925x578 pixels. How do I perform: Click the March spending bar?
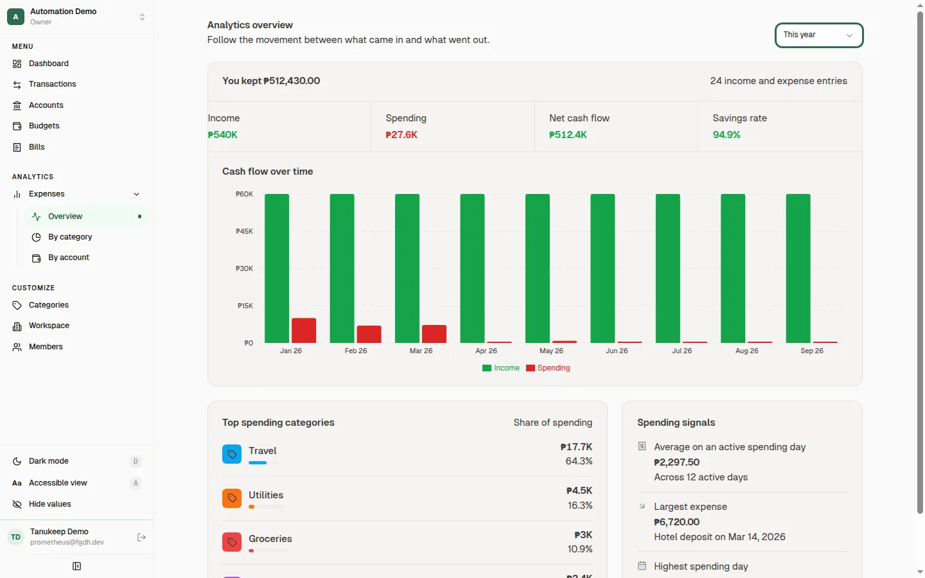click(434, 334)
